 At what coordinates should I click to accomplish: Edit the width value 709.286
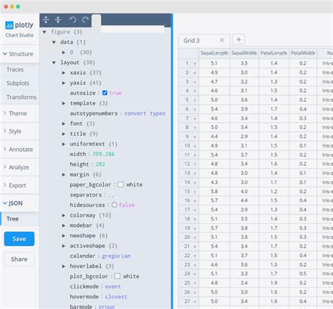tap(103, 154)
